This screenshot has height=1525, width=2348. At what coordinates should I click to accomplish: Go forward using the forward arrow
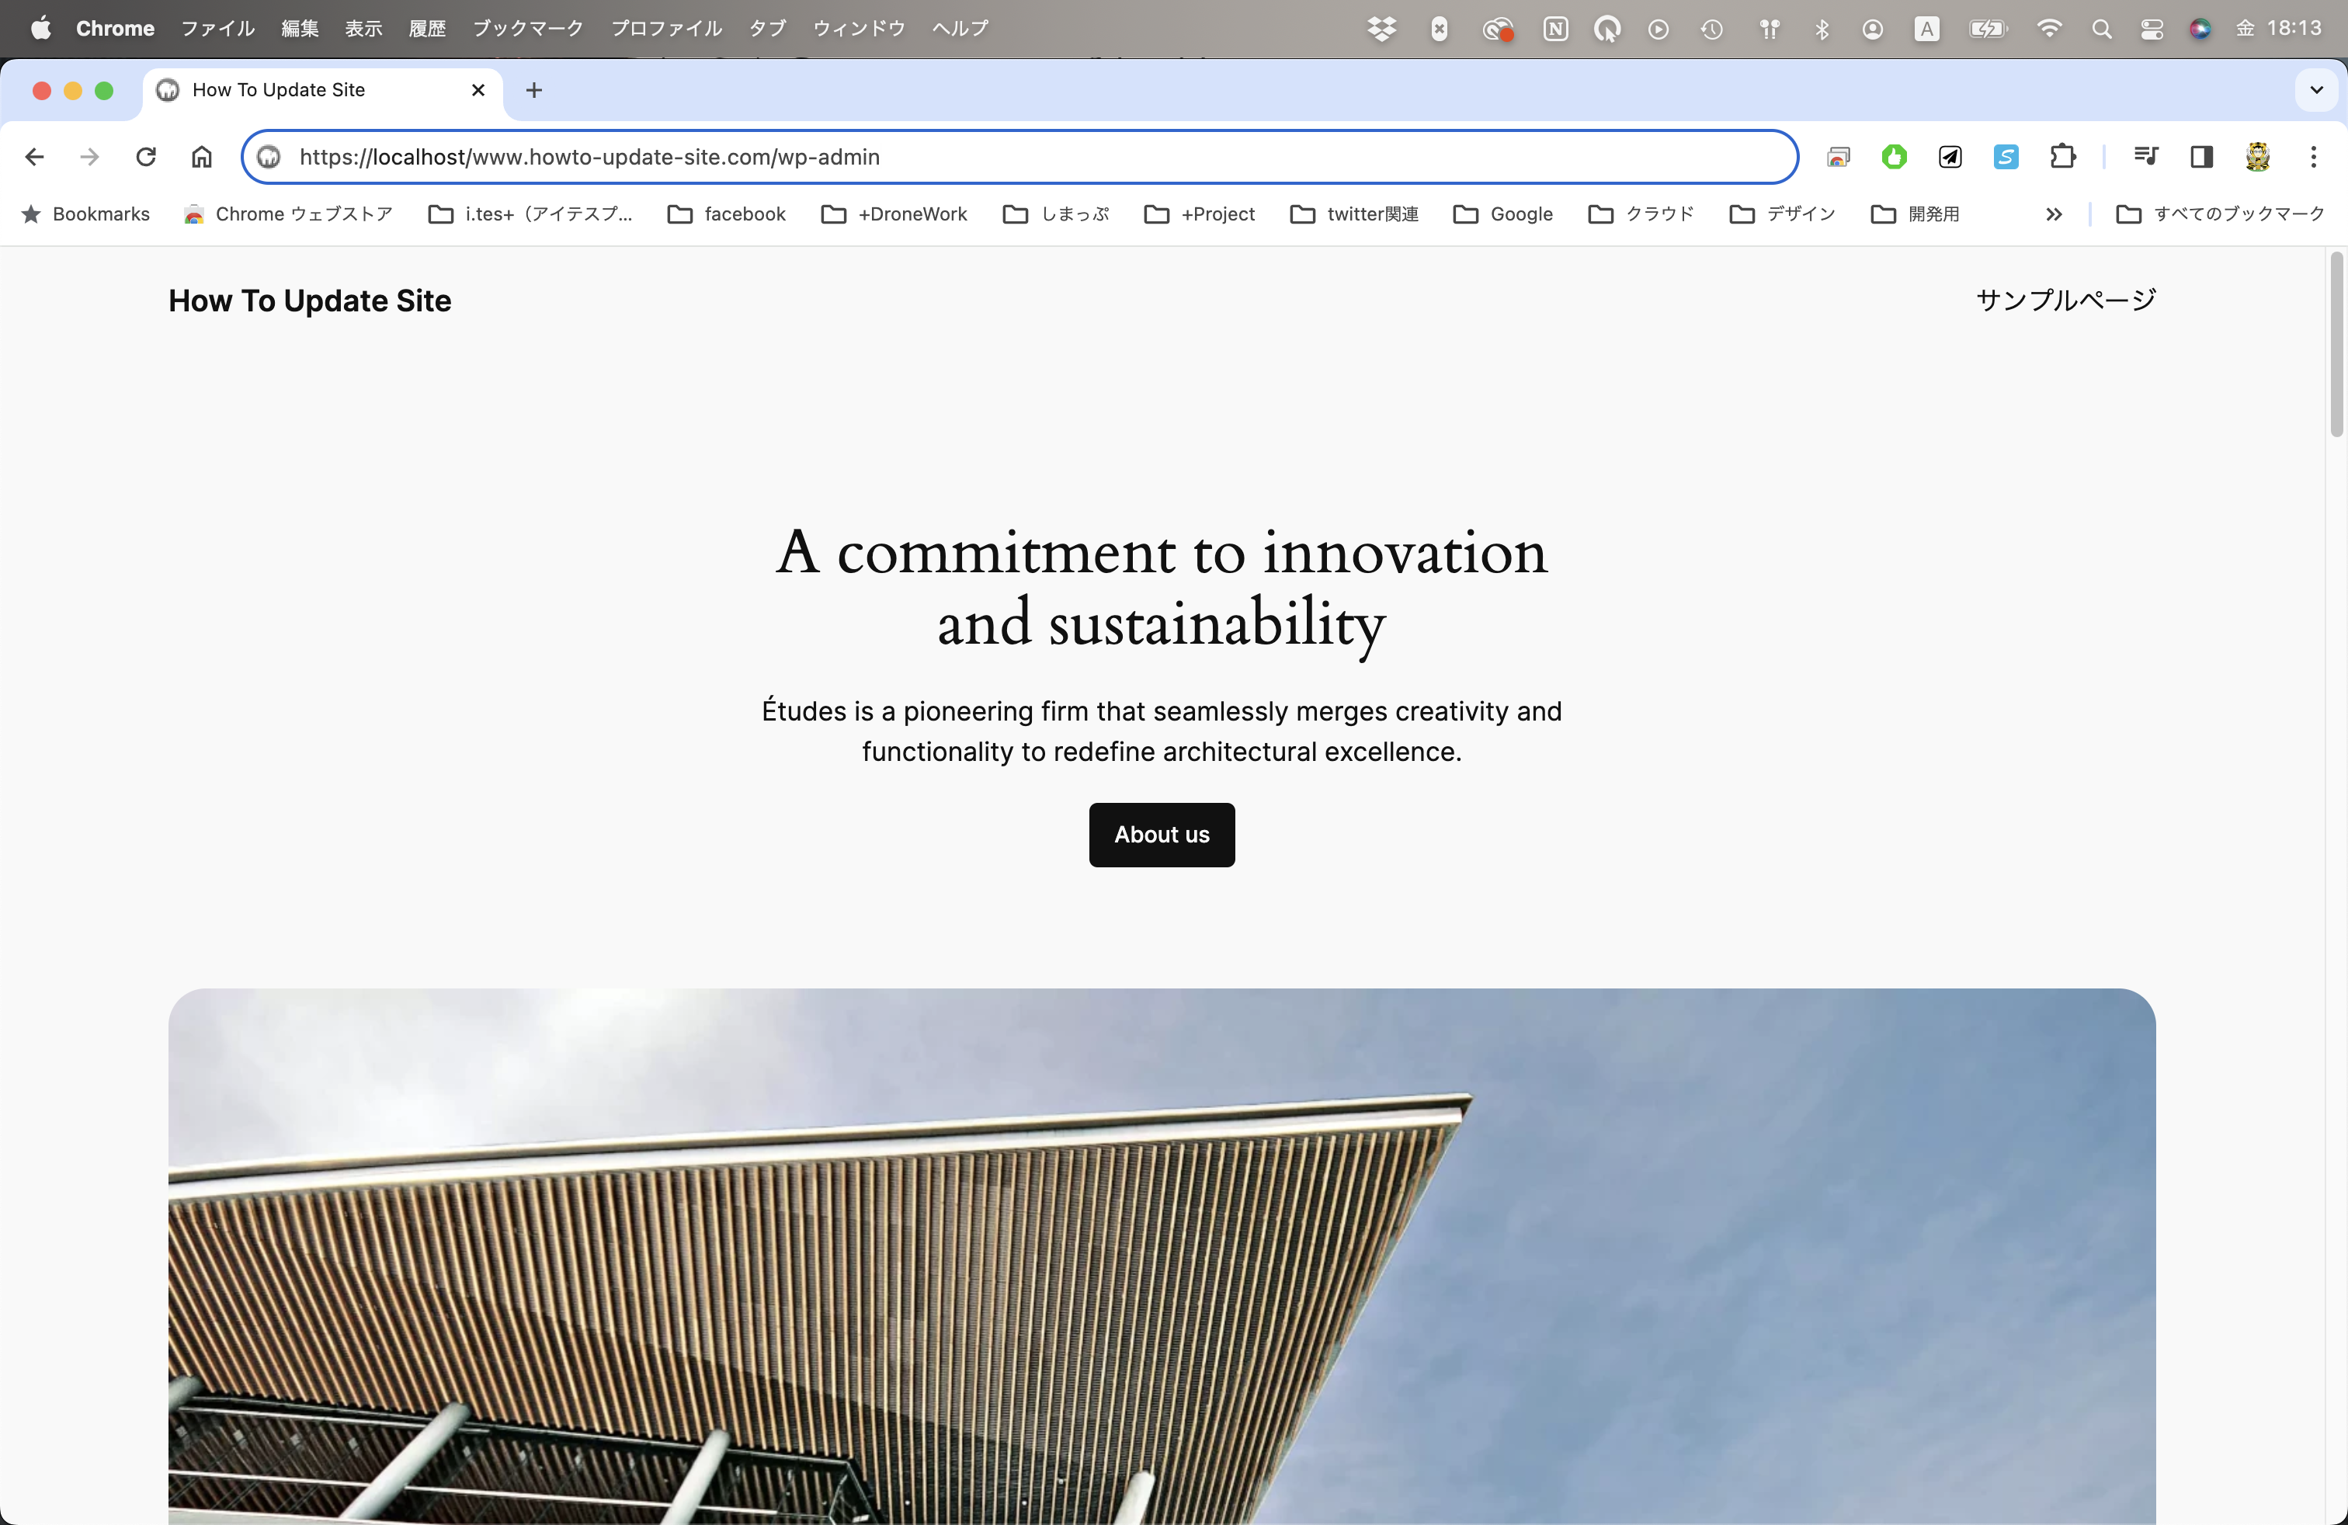click(90, 157)
